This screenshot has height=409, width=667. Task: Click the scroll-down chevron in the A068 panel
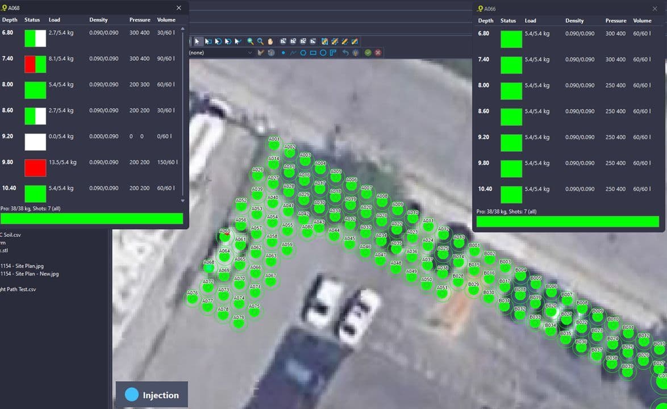click(182, 200)
